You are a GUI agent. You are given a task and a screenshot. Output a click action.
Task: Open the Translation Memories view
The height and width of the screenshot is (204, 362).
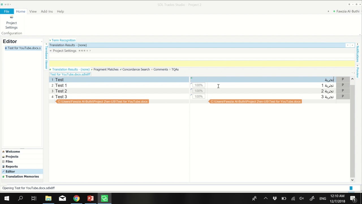tap(22, 177)
